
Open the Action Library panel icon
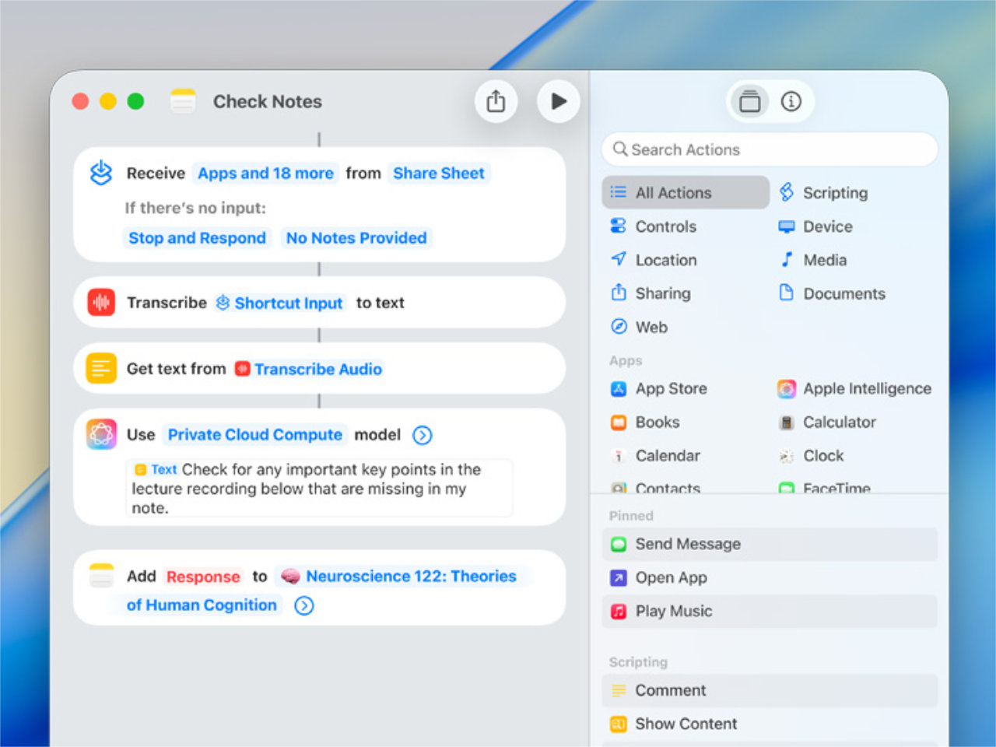point(749,101)
